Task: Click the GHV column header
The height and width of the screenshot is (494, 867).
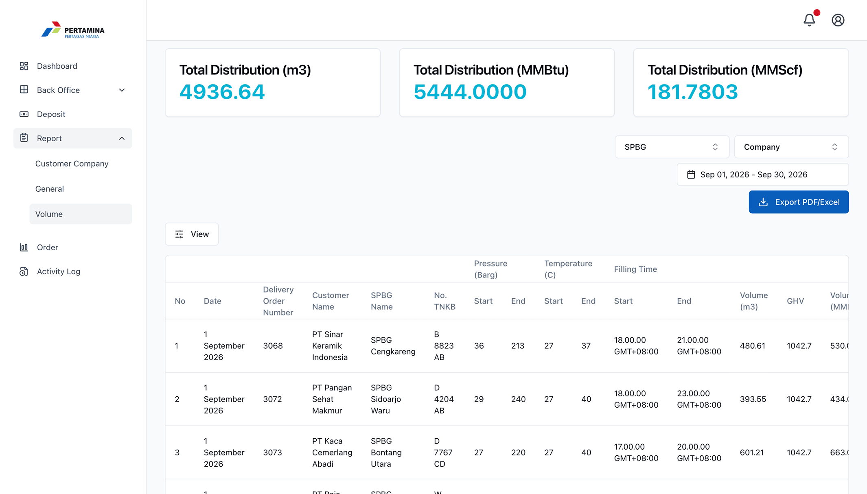Action: [795, 301]
